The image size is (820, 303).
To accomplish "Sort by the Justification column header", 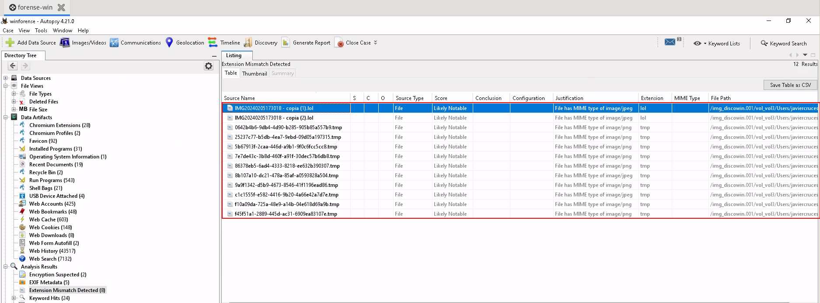I will [x=596, y=98].
